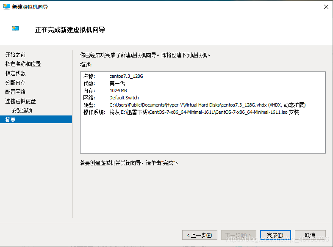Switch to the 配置网络 step
This screenshot has width=333, height=247.
click(15, 92)
